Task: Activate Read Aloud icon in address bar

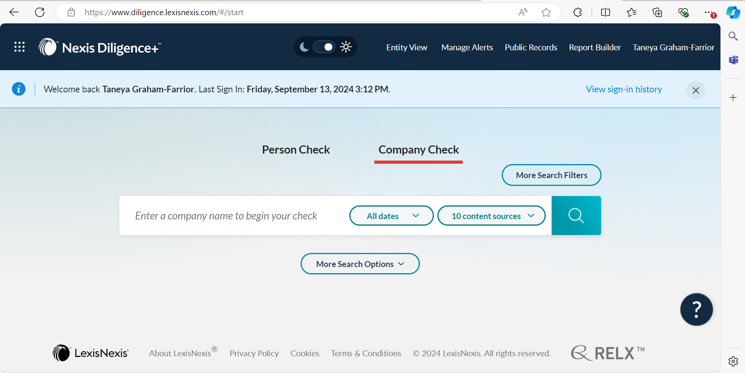Action: 523,12
